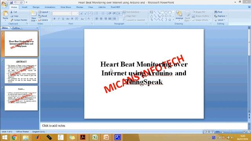The height and width of the screenshot is (141, 251).
Task: Open the Arrange menu
Action: 179,16
